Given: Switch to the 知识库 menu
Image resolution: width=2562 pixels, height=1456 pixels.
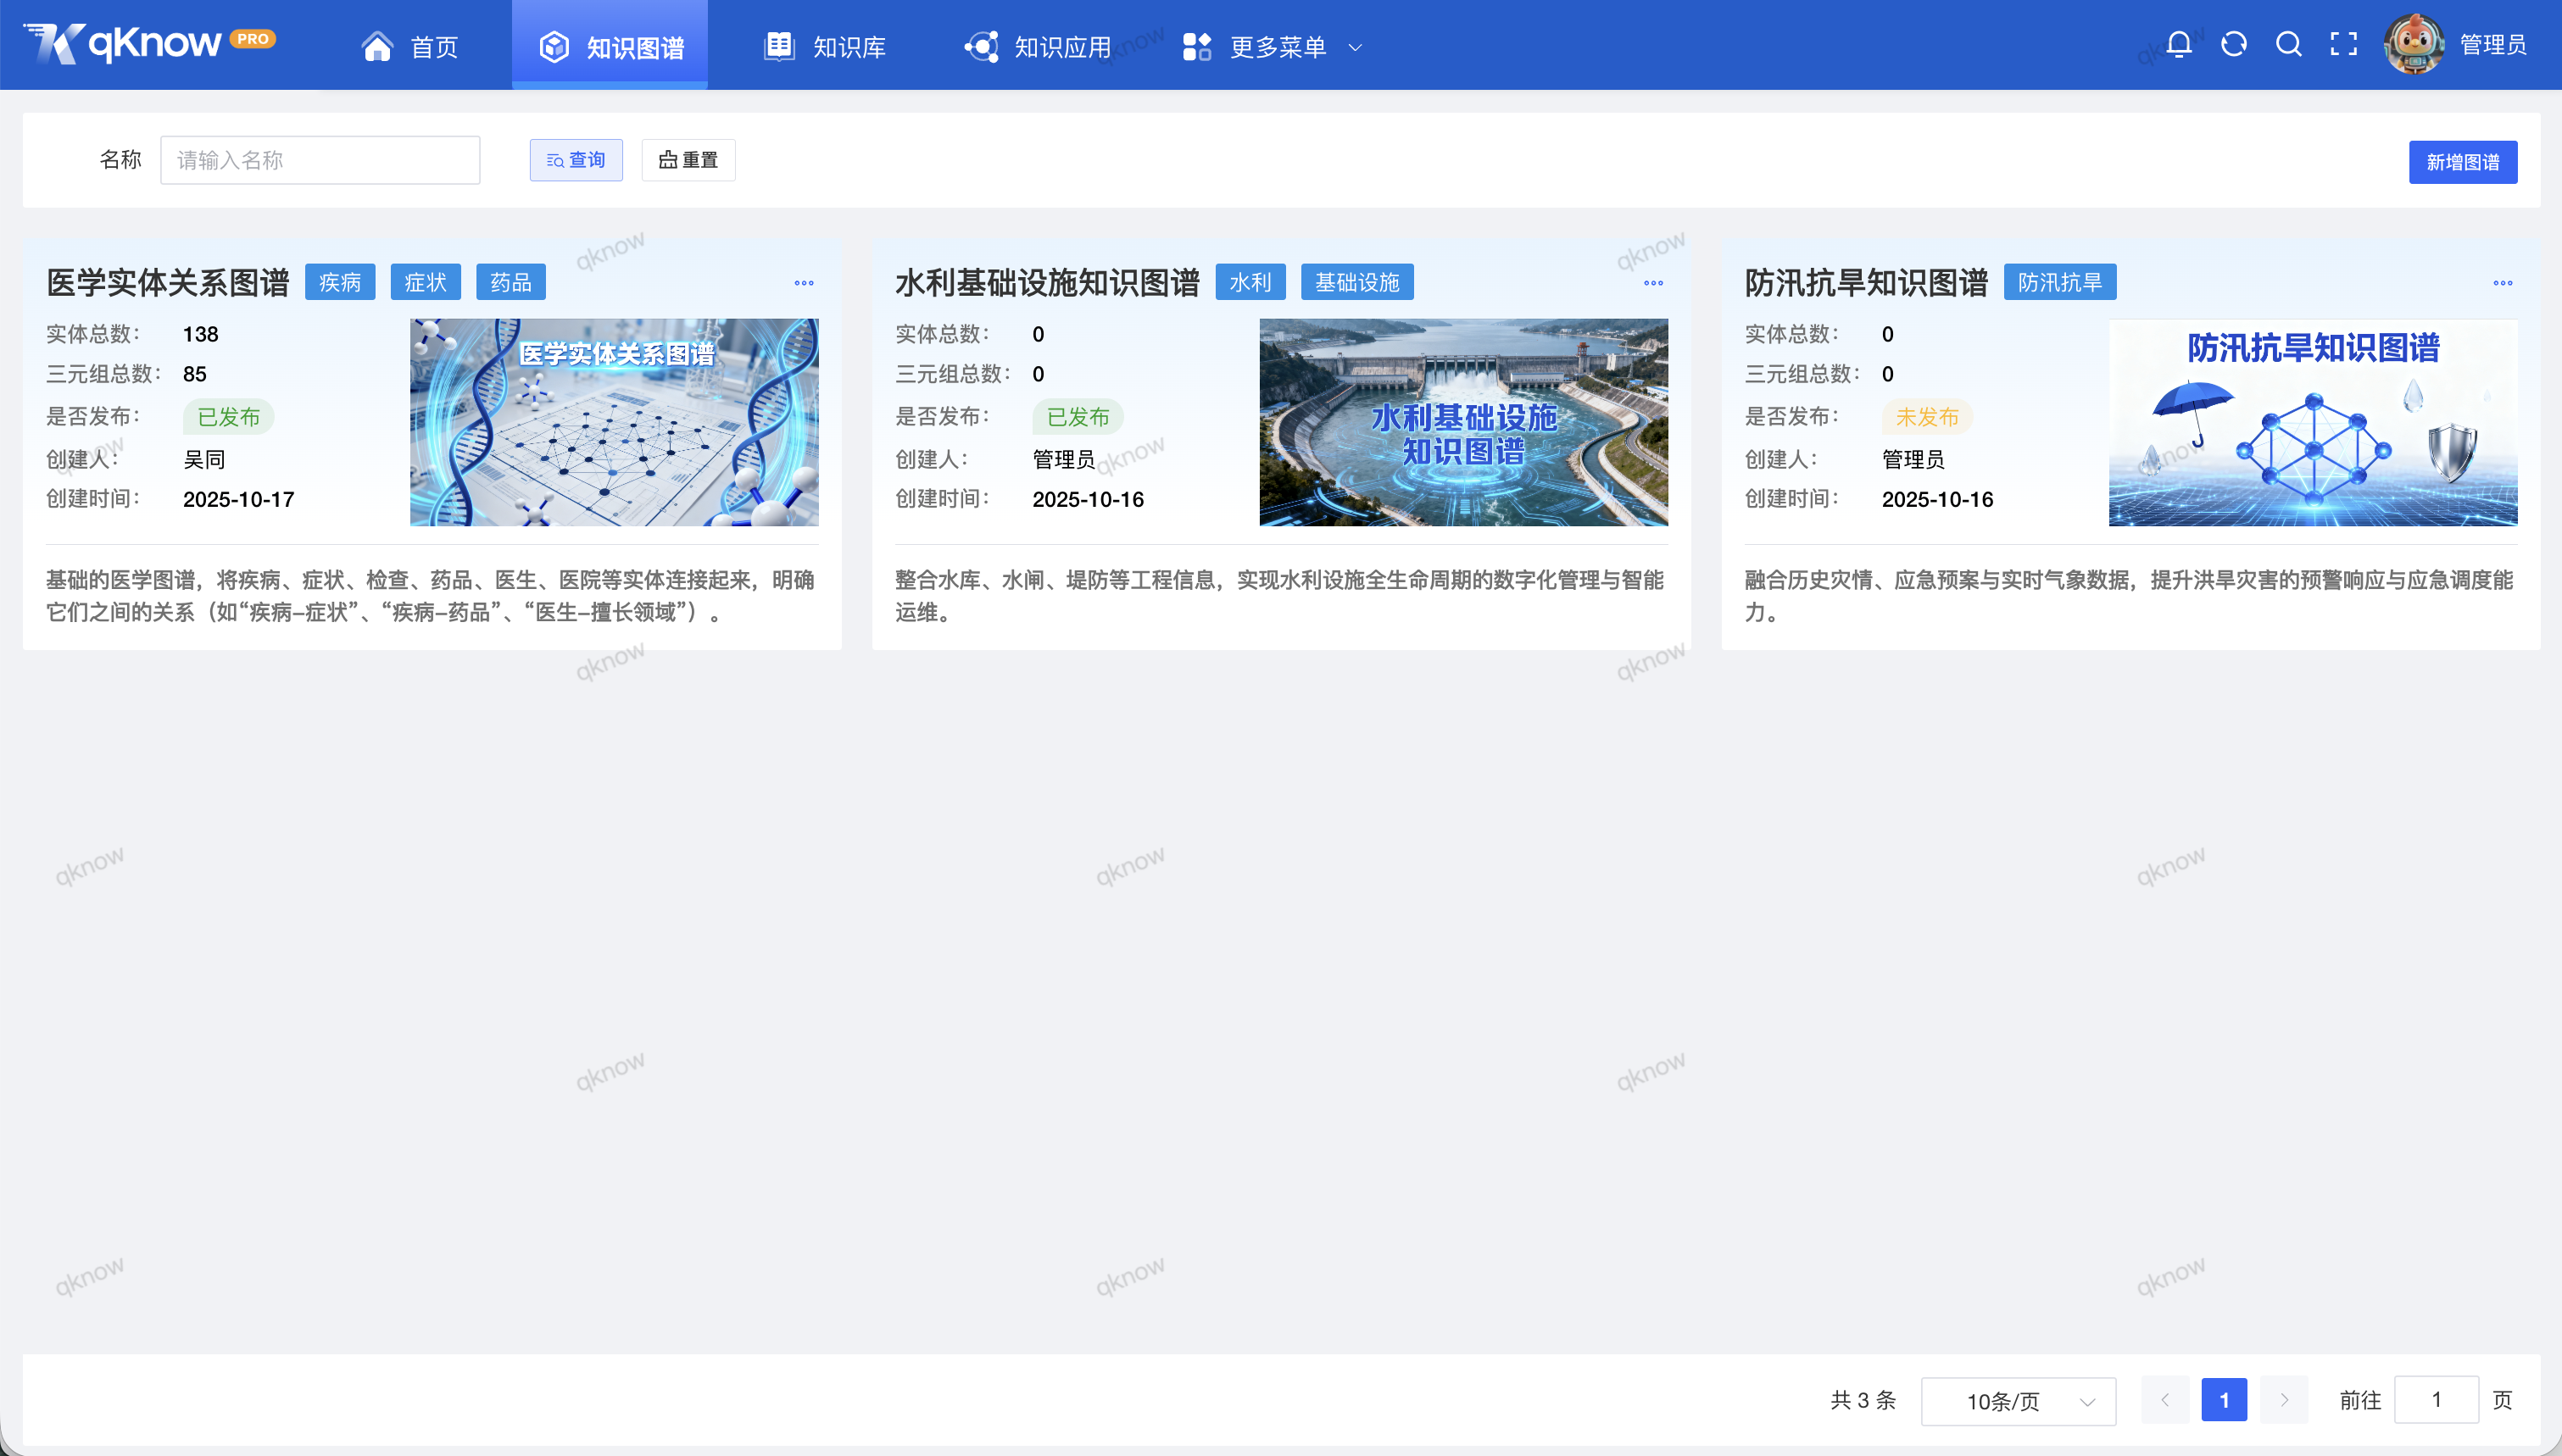Looking at the screenshot, I should [825, 45].
